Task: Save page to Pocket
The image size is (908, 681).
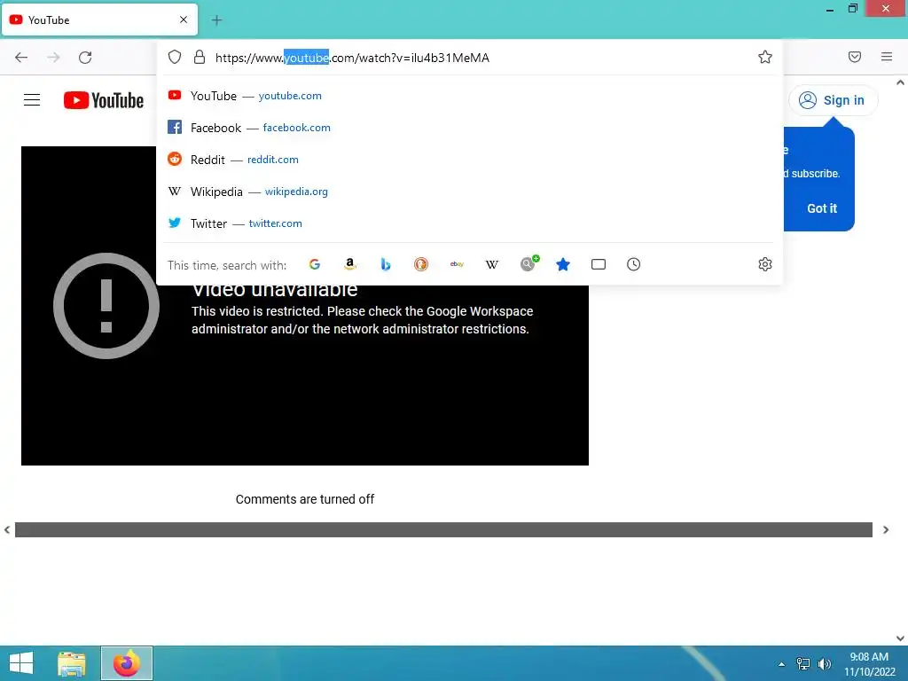Action: coord(855,57)
